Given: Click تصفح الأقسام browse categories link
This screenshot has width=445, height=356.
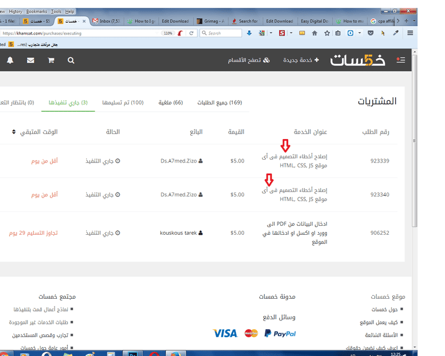Looking at the screenshot, I should pyautogui.click(x=249, y=60).
